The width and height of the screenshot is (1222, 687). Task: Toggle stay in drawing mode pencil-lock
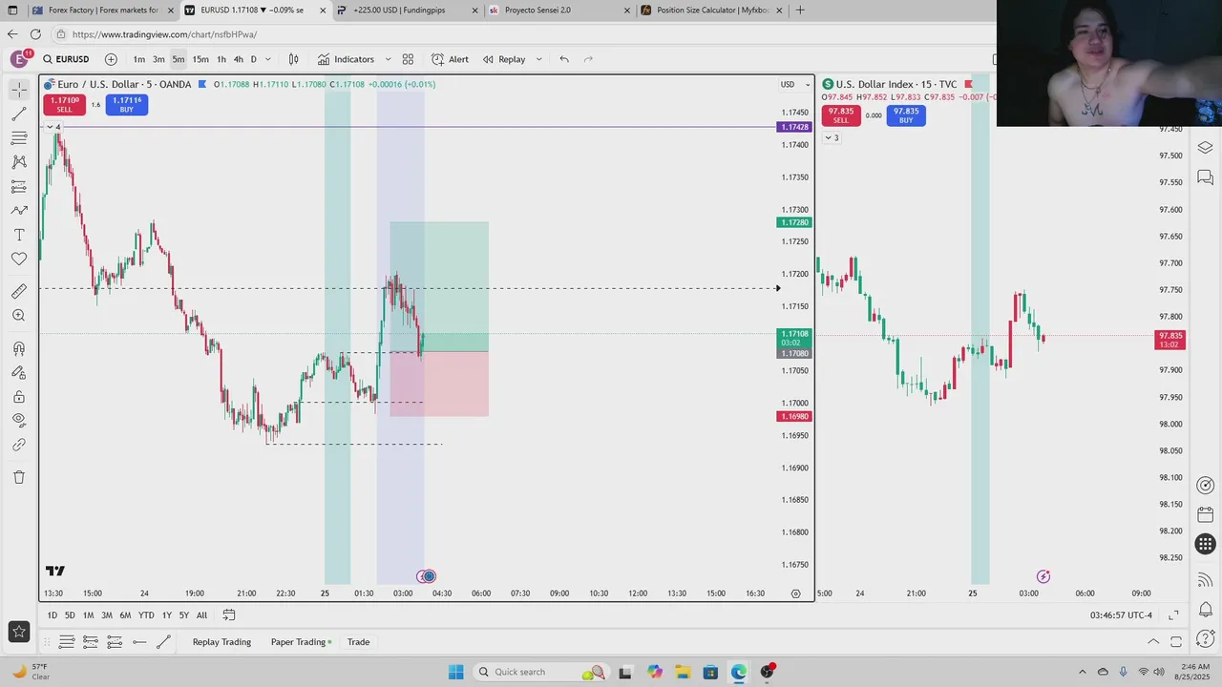coord(19,373)
